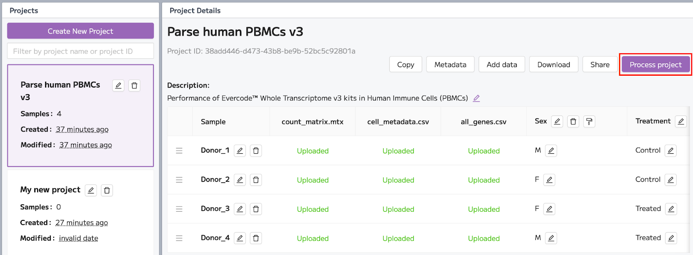The height and width of the screenshot is (255, 693).
Task: Delete the My new project entry
Action: [x=107, y=190]
